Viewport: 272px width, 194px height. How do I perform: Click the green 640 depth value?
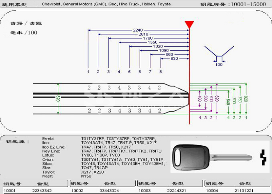tap(228, 102)
